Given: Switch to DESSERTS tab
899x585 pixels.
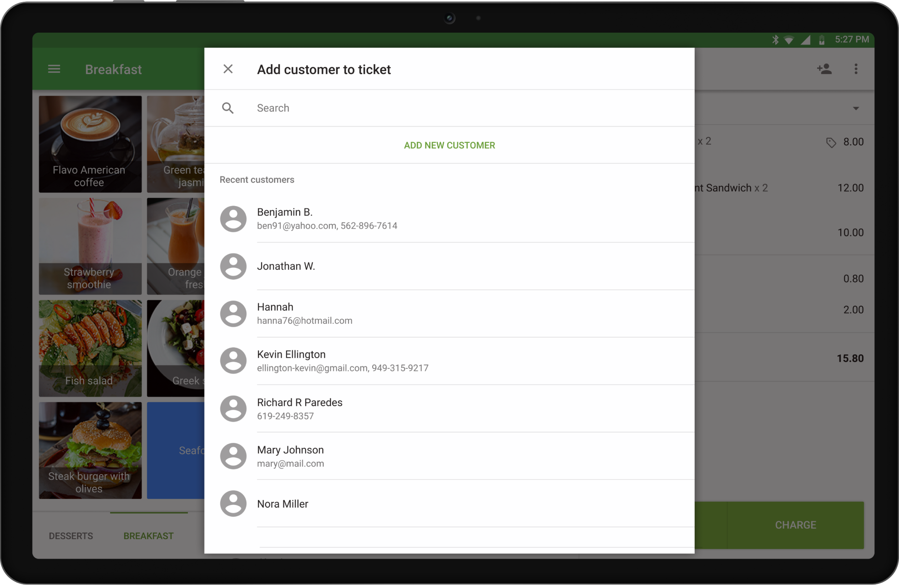Looking at the screenshot, I should (71, 535).
